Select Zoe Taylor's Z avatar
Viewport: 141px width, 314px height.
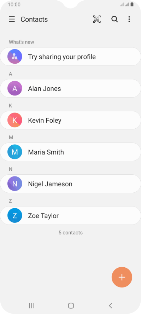(14, 215)
